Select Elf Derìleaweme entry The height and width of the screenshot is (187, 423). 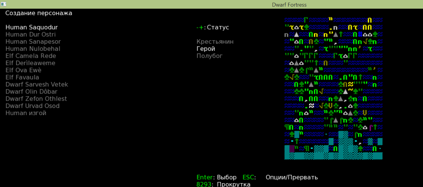point(30,63)
